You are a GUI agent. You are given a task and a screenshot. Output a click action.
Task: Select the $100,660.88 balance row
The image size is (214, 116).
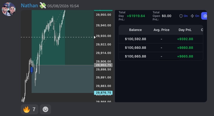[161, 48]
